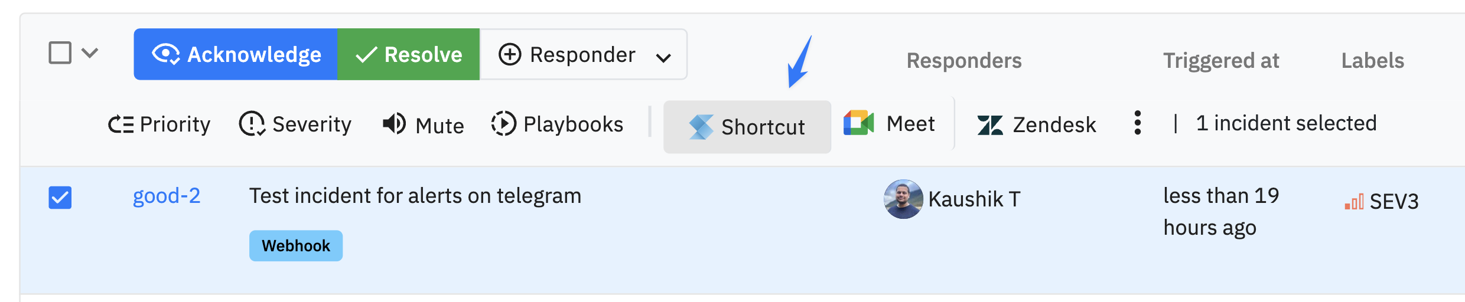The width and height of the screenshot is (1465, 302).
Task: Mute the incident with speaker icon
Action: coord(394,124)
